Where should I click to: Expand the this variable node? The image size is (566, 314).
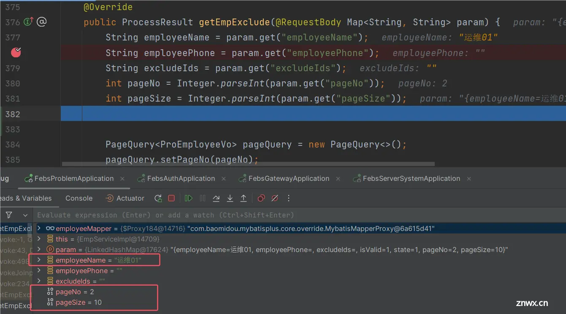tap(39, 239)
